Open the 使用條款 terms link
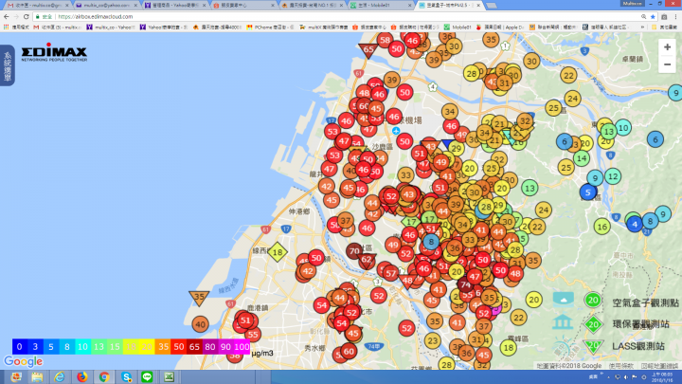The height and width of the screenshot is (384, 682). pos(621,366)
